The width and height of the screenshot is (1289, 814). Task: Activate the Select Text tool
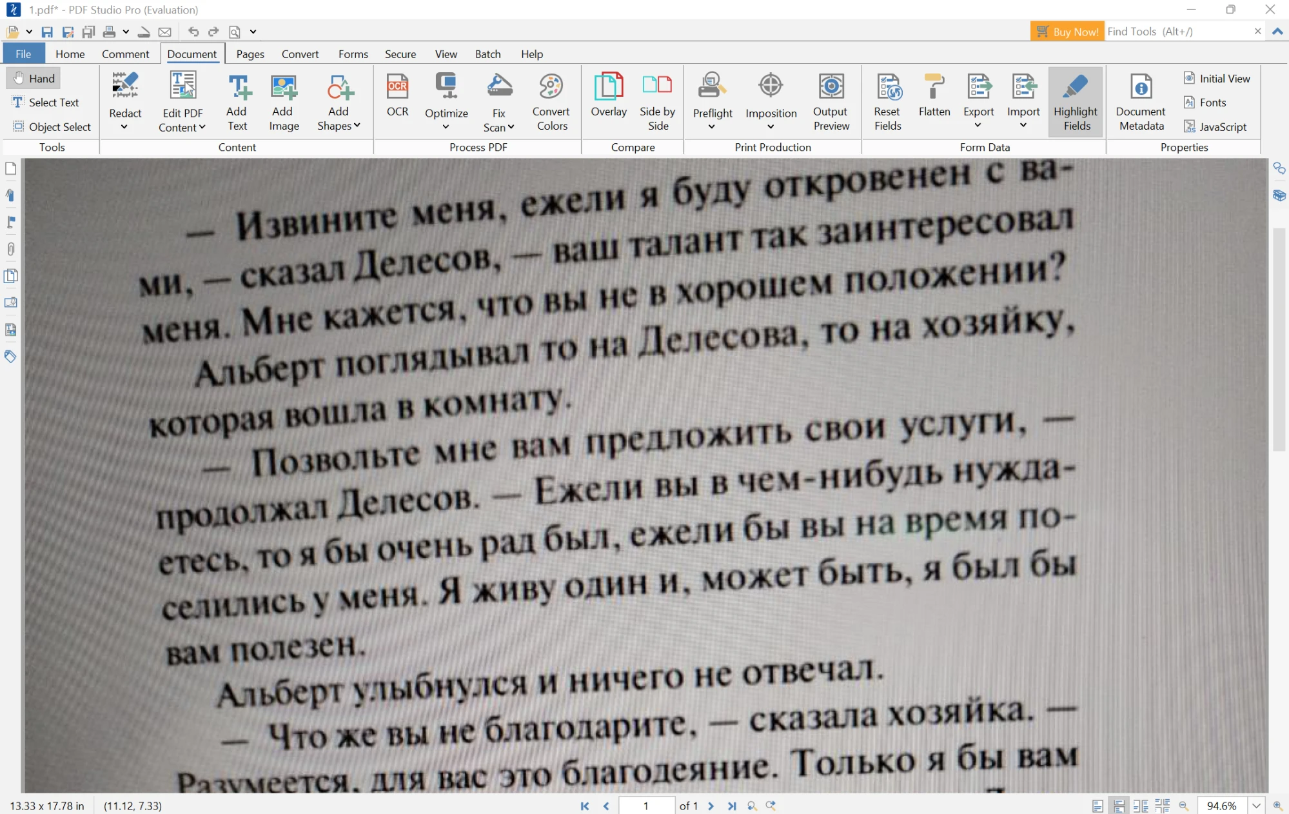45,102
